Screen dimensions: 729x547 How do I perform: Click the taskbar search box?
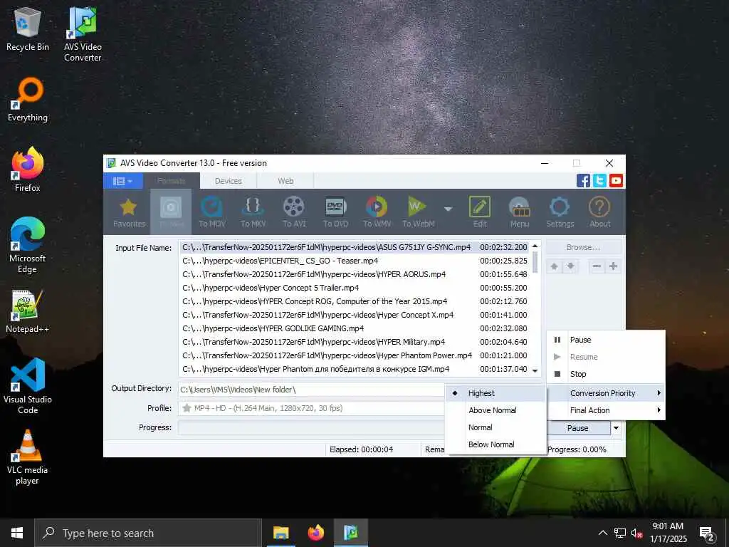click(148, 533)
